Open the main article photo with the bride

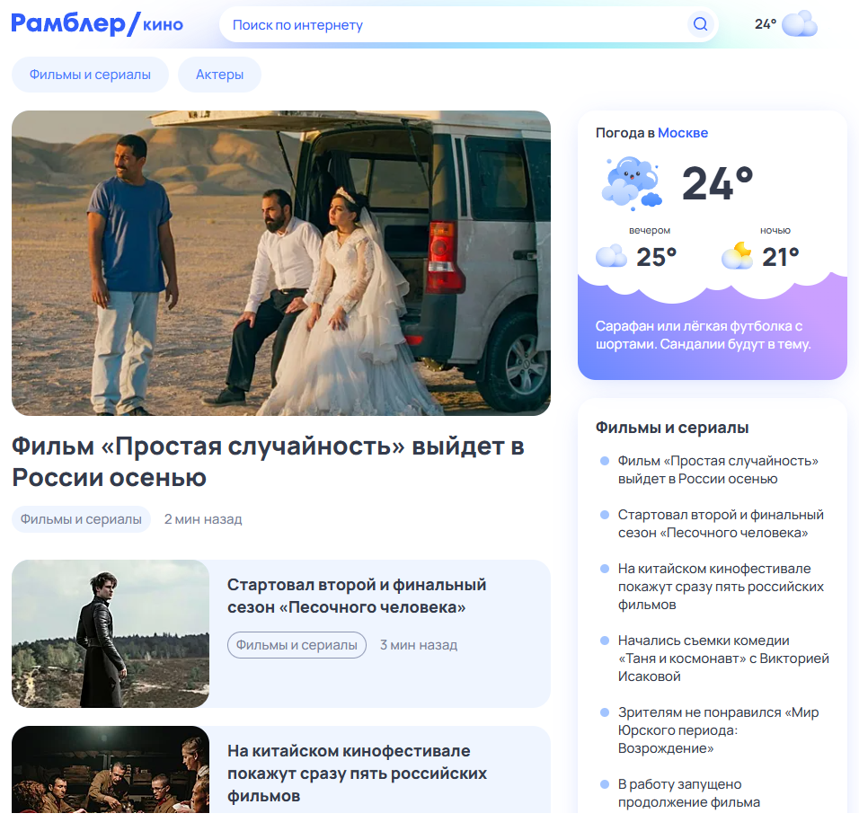coord(281,263)
